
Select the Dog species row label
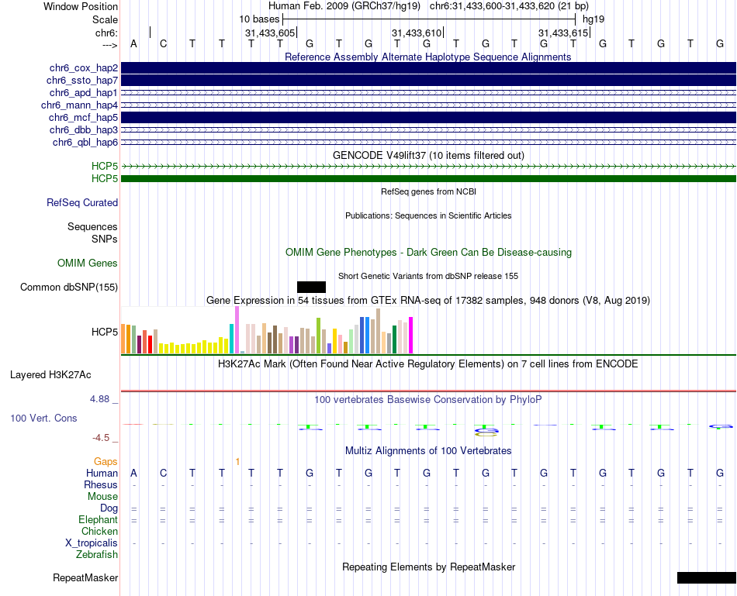click(x=109, y=508)
